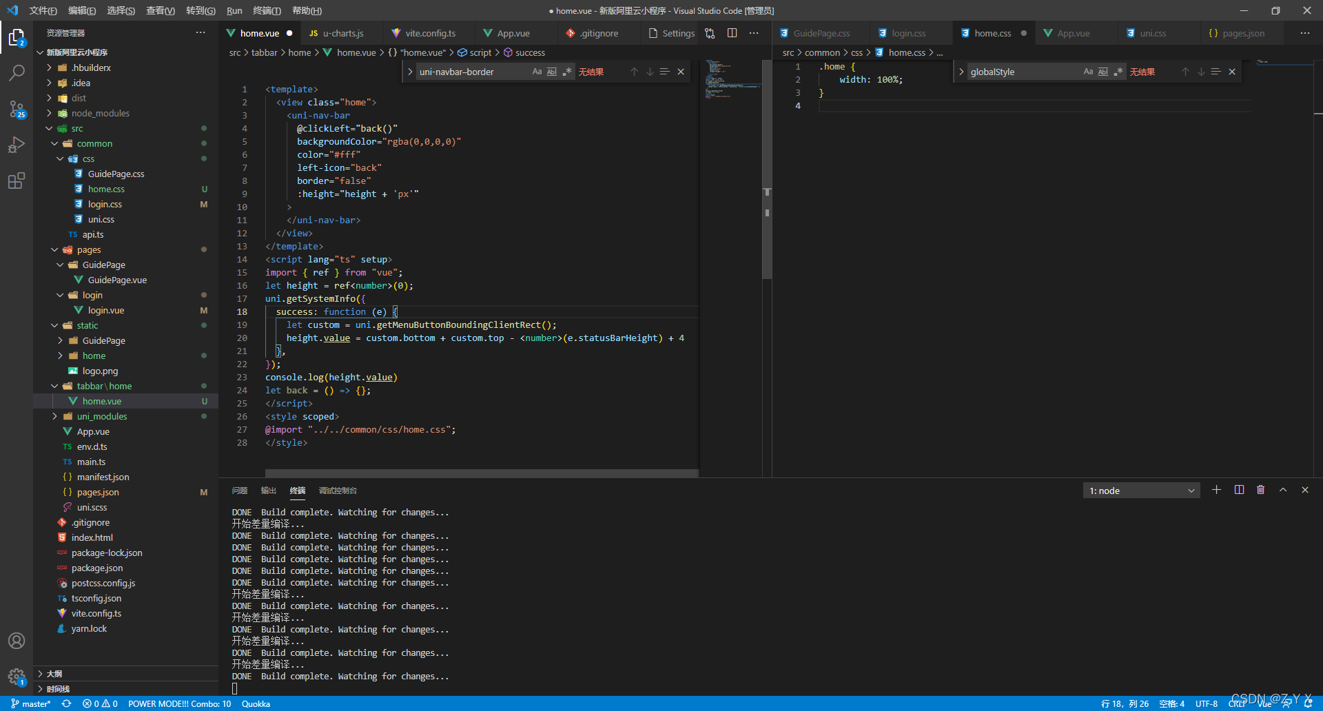1323x711 pixels.
Task: Switch to the pages.json tab
Action: point(1243,33)
